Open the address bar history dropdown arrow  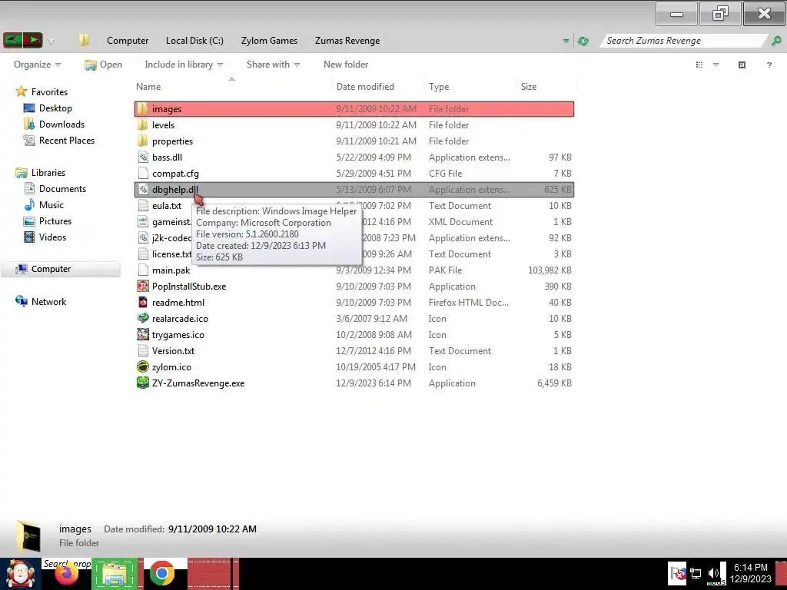566,41
